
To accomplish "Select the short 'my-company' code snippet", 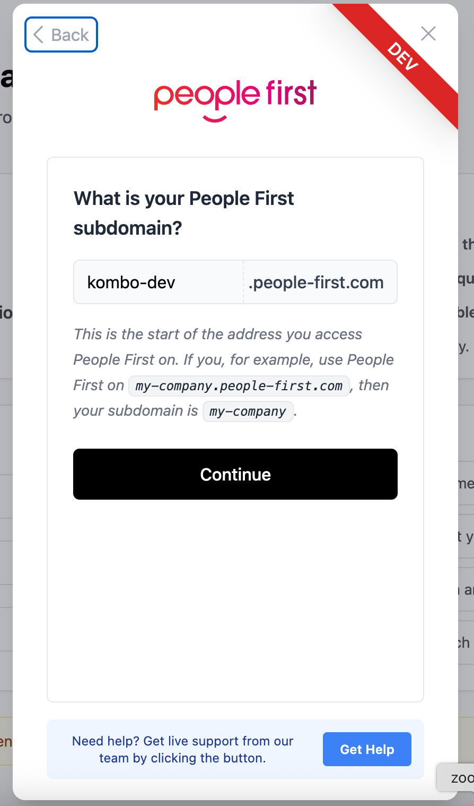I will [248, 411].
